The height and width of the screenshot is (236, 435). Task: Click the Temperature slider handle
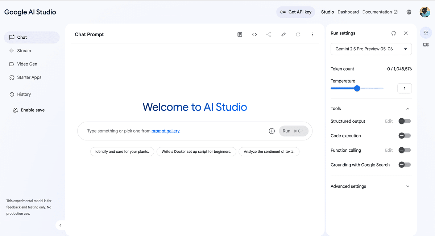coord(357,88)
